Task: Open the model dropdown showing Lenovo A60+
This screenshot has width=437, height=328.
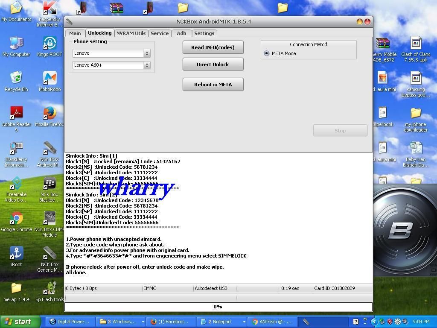Action: pyautogui.click(x=111, y=65)
